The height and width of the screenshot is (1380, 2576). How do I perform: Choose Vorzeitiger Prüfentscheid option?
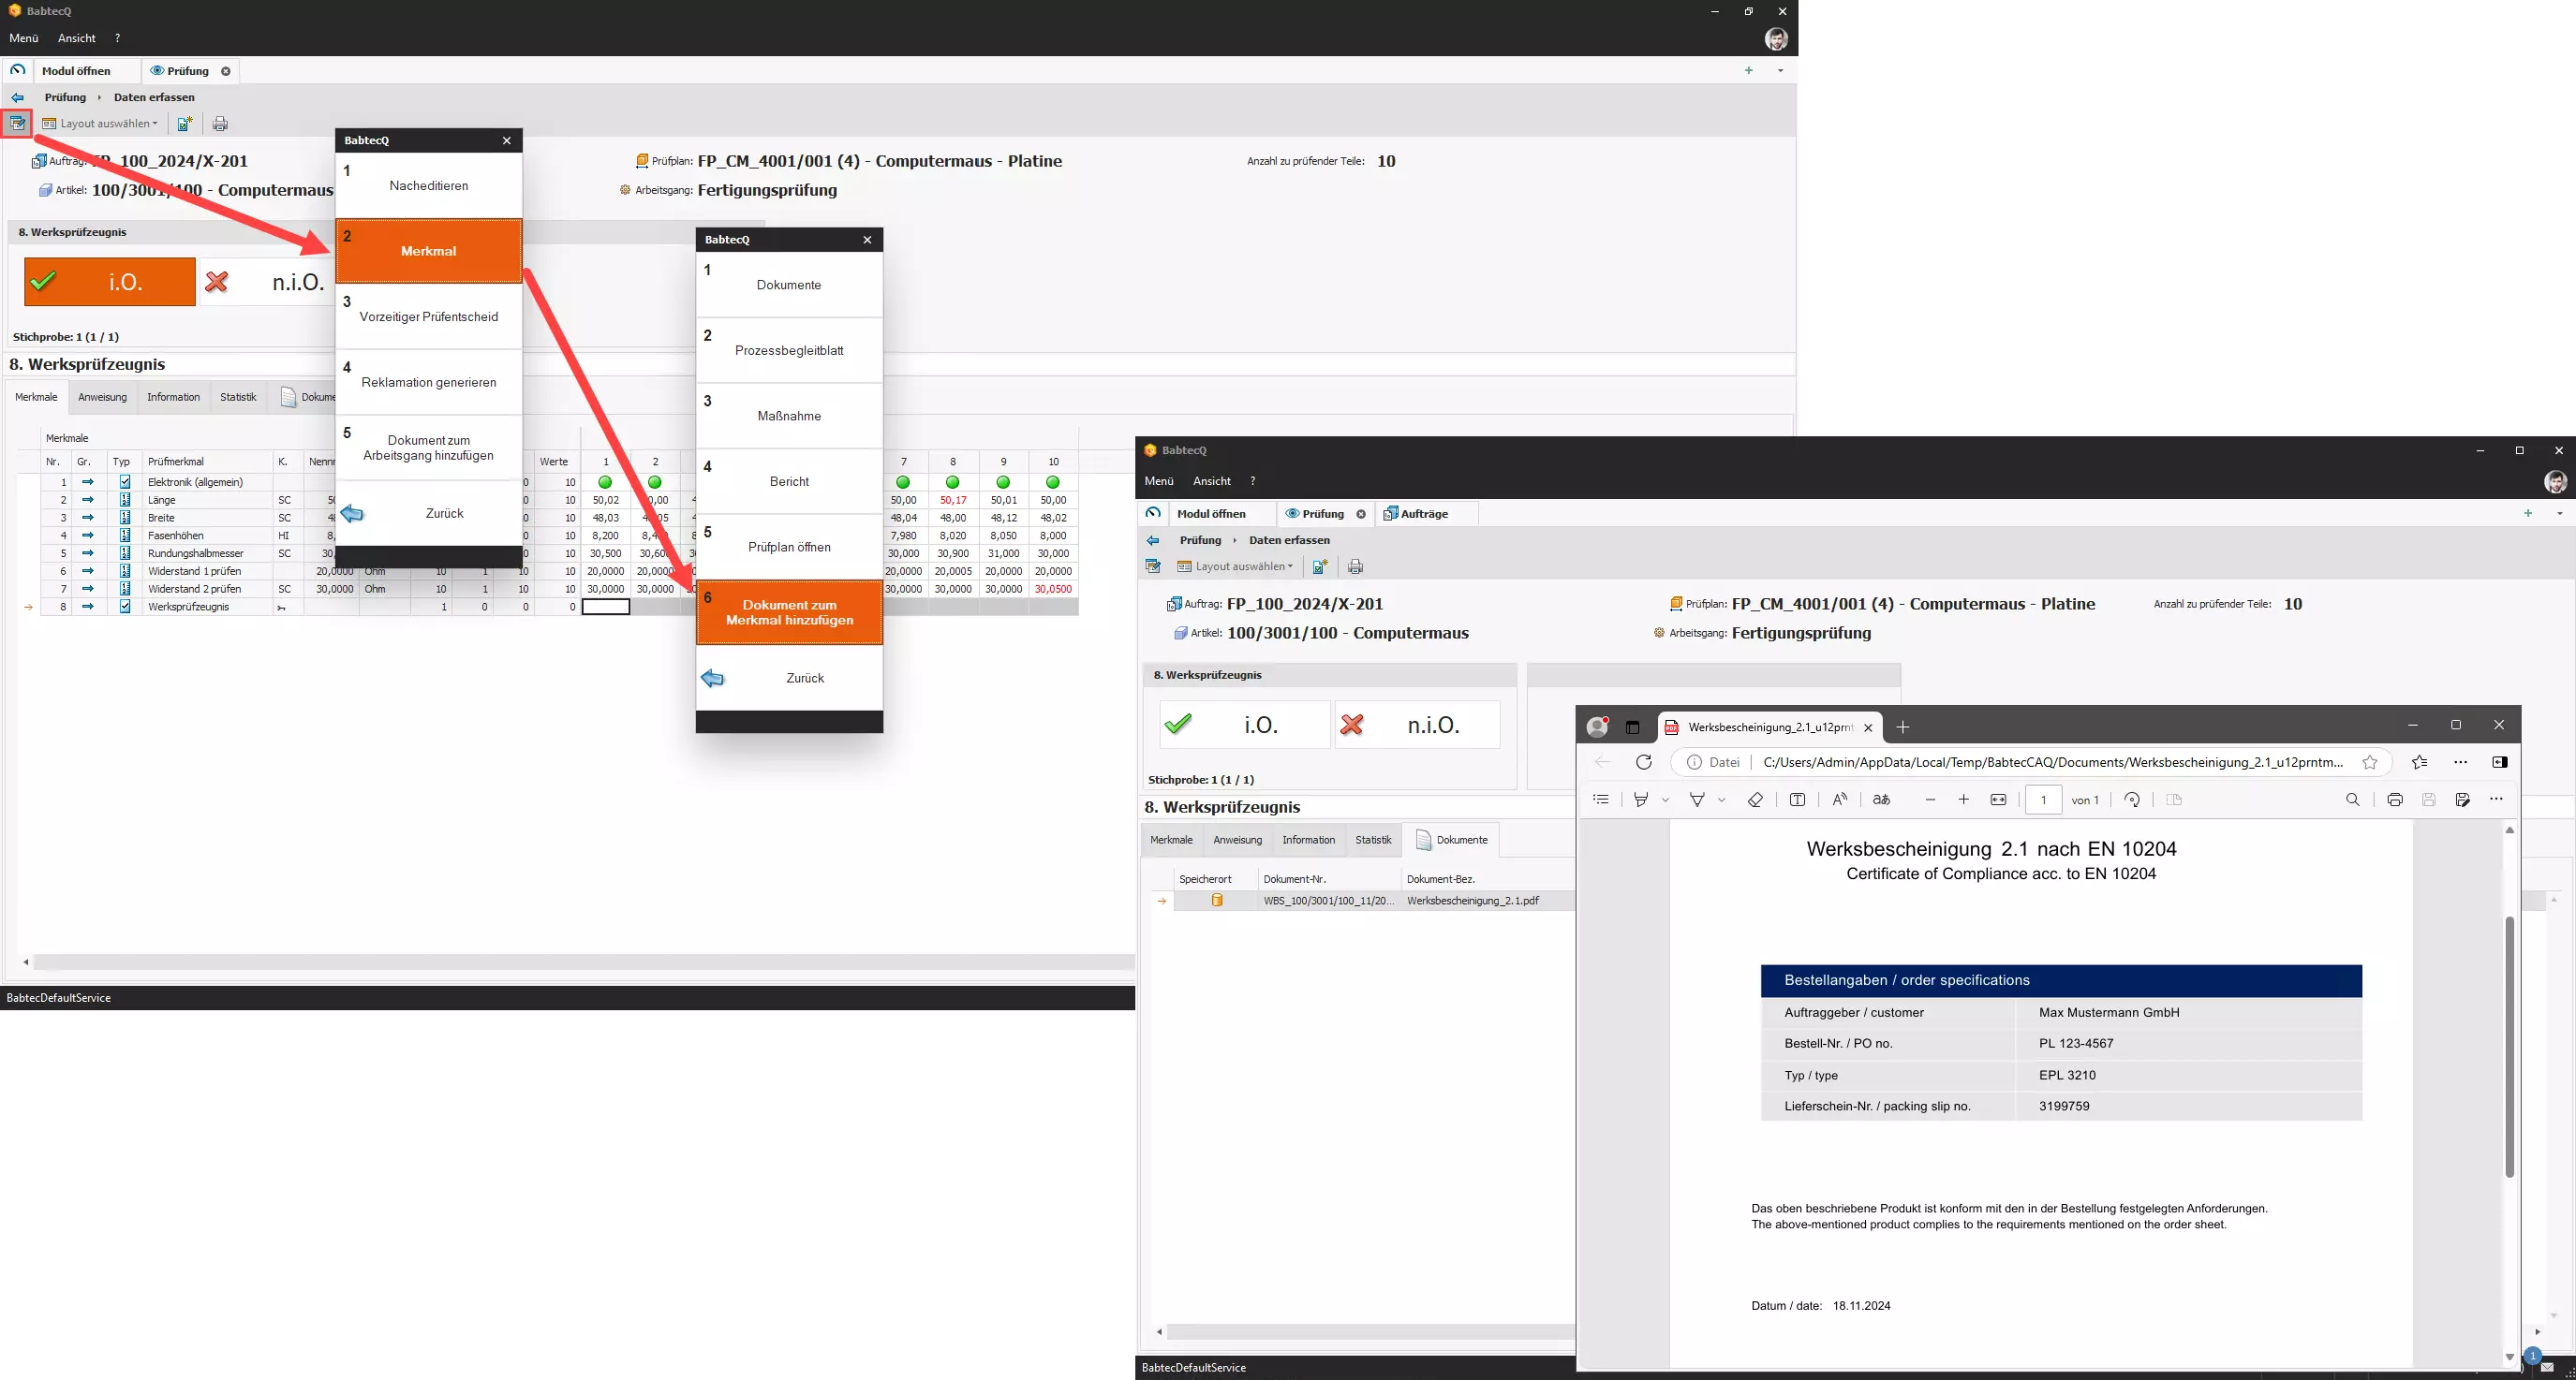428,316
